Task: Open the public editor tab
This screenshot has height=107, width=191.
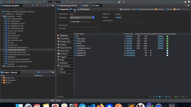Action: [84, 6]
